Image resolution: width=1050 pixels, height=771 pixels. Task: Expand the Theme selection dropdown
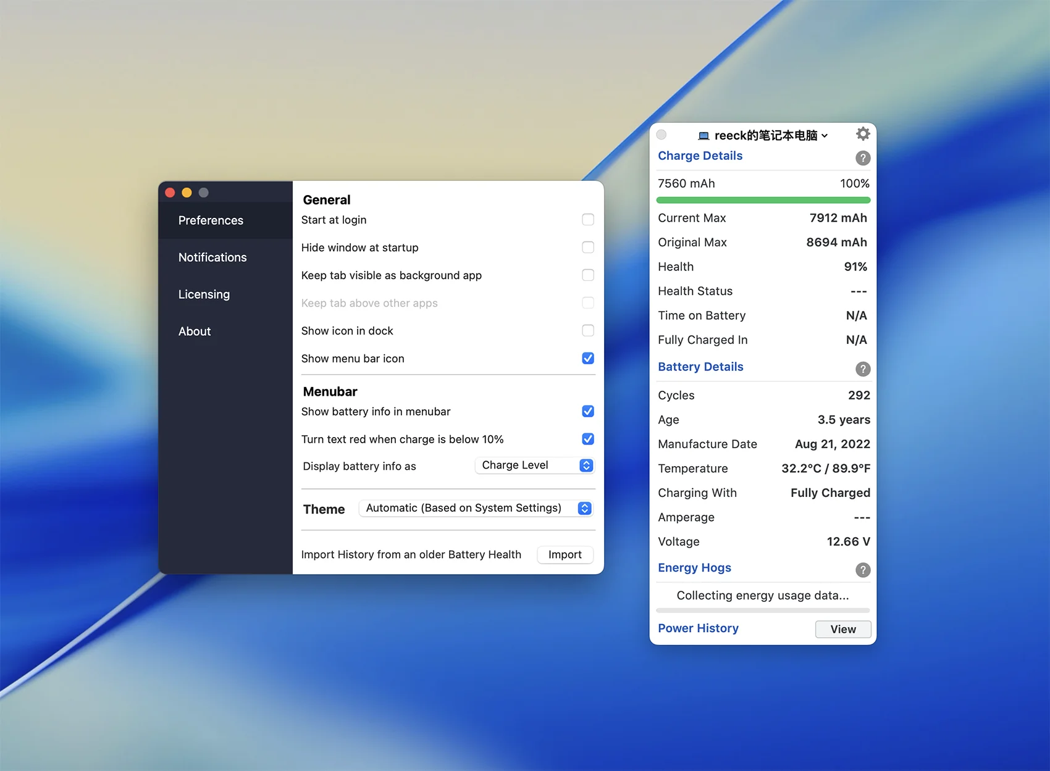point(476,508)
